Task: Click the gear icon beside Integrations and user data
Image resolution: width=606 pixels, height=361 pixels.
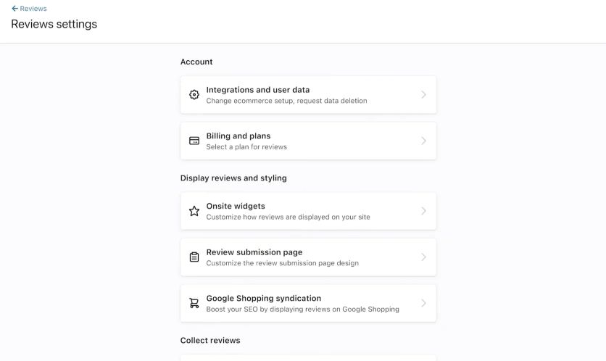Action: tap(194, 95)
